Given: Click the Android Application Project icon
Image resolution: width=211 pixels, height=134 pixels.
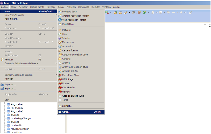Looking at the screenshot, I should [60, 16].
